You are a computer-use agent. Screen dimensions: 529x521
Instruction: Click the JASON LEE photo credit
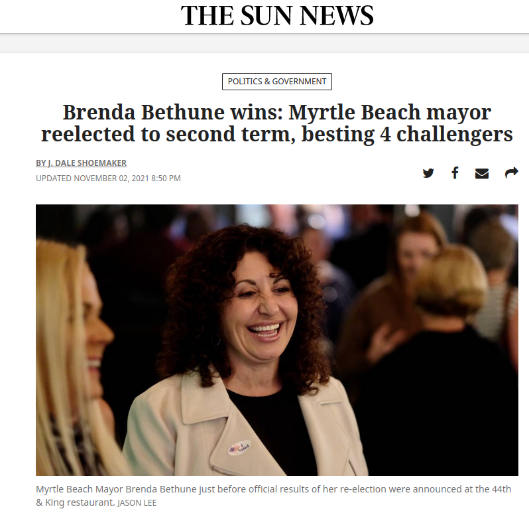click(x=137, y=503)
